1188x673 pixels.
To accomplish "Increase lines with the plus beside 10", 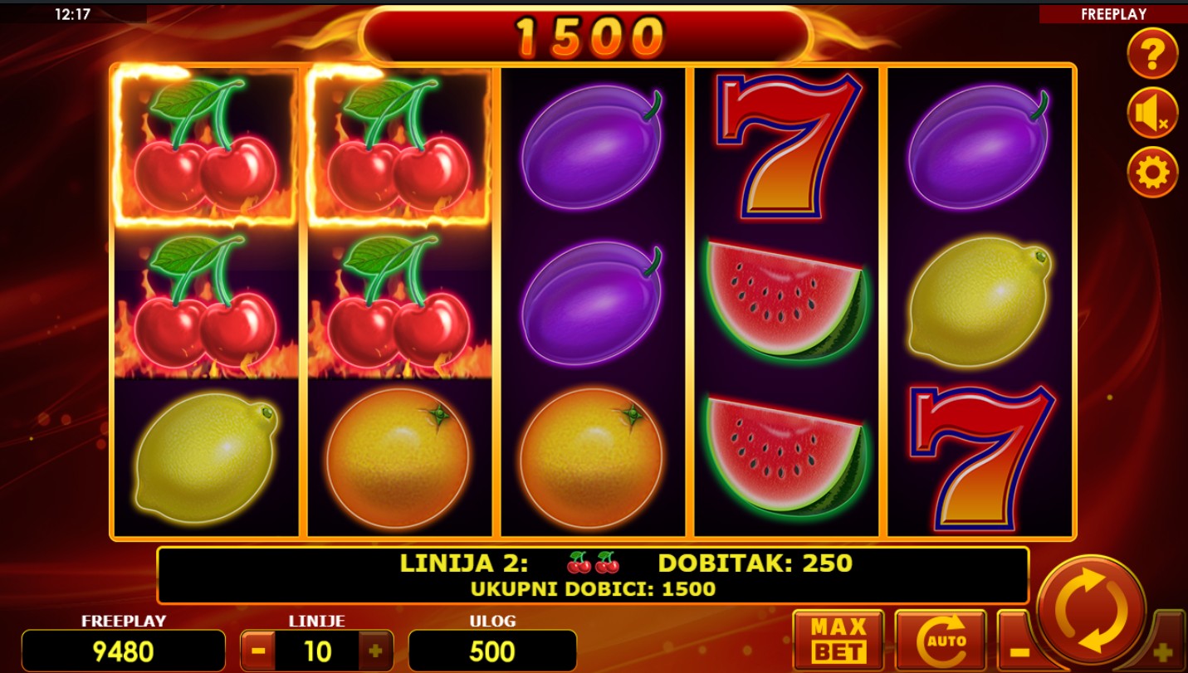I will coord(375,651).
